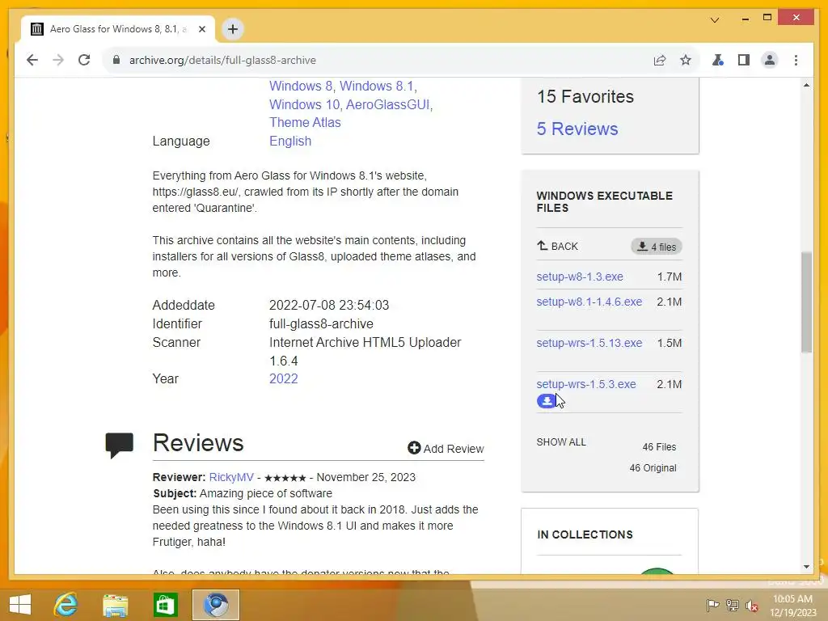
Task: Open the AeroGlassGUI topic link
Action: pyautogui.click(x=387, y=104)
